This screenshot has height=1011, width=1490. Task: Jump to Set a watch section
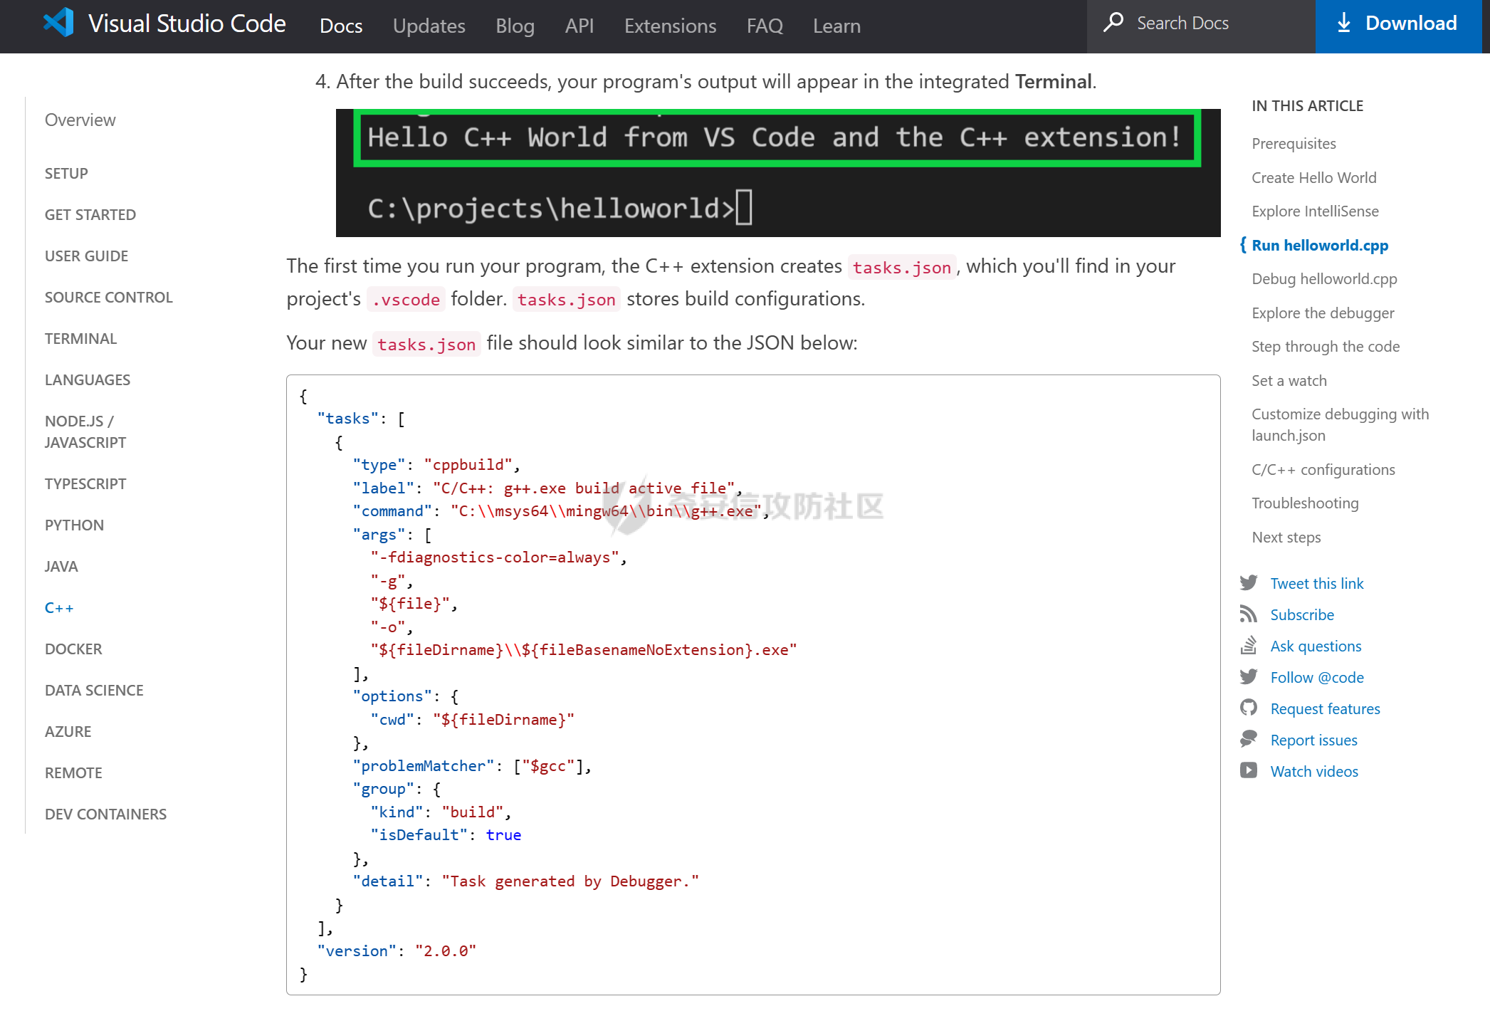point(1289,381)
